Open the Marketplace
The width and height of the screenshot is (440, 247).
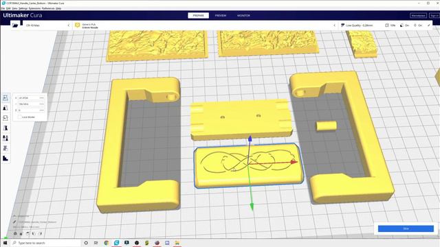[418, 15]
